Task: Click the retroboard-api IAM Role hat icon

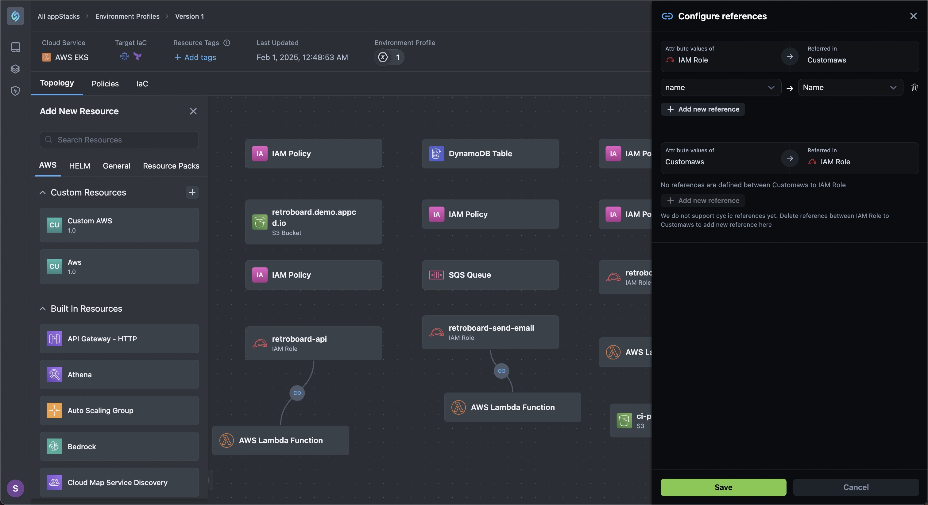Action: [259, 344]
